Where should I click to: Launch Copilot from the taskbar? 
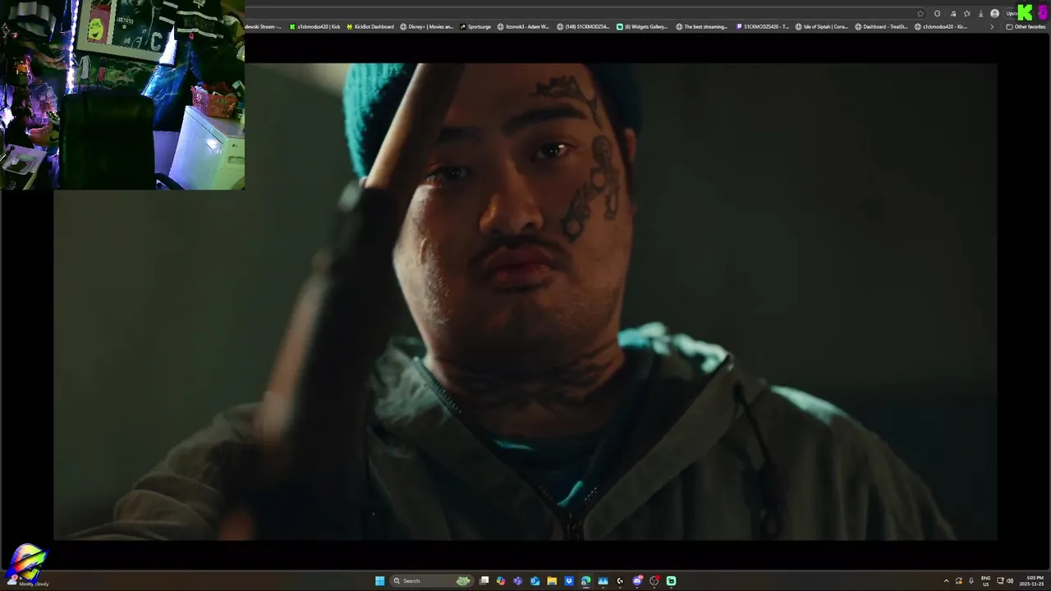[x=501, y=581]
